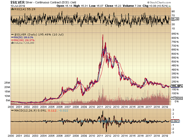Click the black line marker before MACD(12,26,9)

coord(12,111)
